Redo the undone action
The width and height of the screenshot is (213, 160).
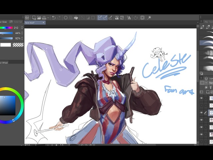click(59, 18)
